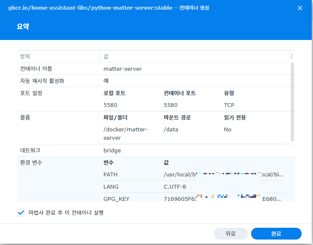
Task: Select the 포트 설정 row label
Action: click(x=31, y=93)
